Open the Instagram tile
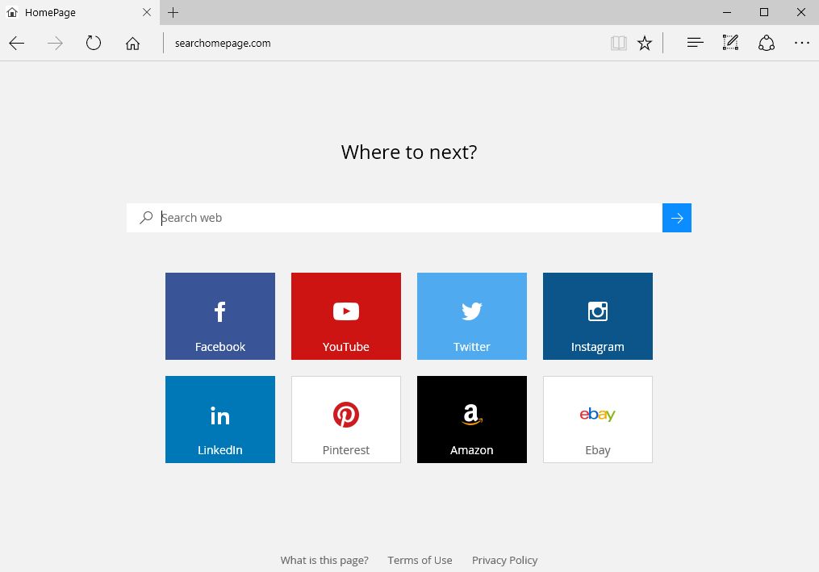The width and height of the screenshot is (819, 572). pyautogui.click(x=598, y=316)
